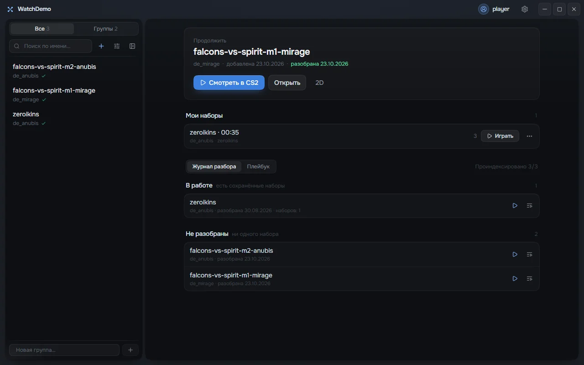Screen dimensions: 584x365
Task: Select falcons-vs-spirit-m1-mirage in the sidebar
Action: point(73,94)
